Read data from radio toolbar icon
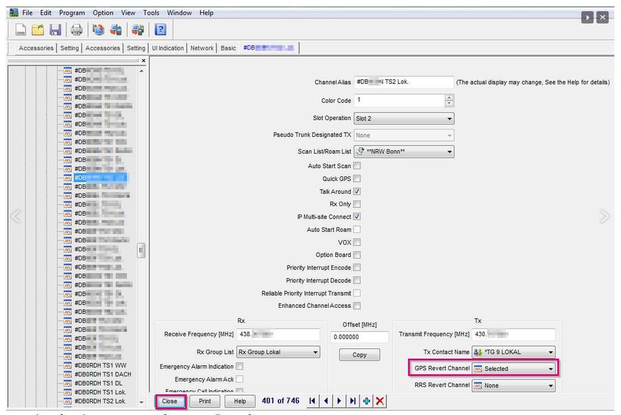The image size is (621, 415). pos(98,30)
